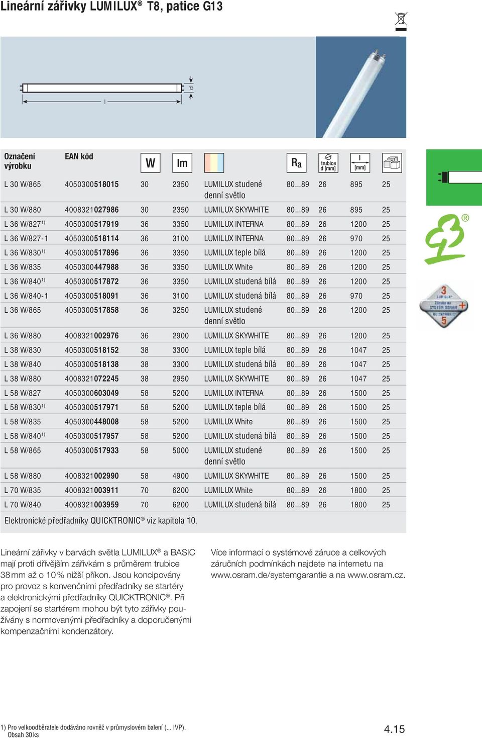Select product name "L 36 W/840-1"
482x738 pixels.
[x=26, y=296]
